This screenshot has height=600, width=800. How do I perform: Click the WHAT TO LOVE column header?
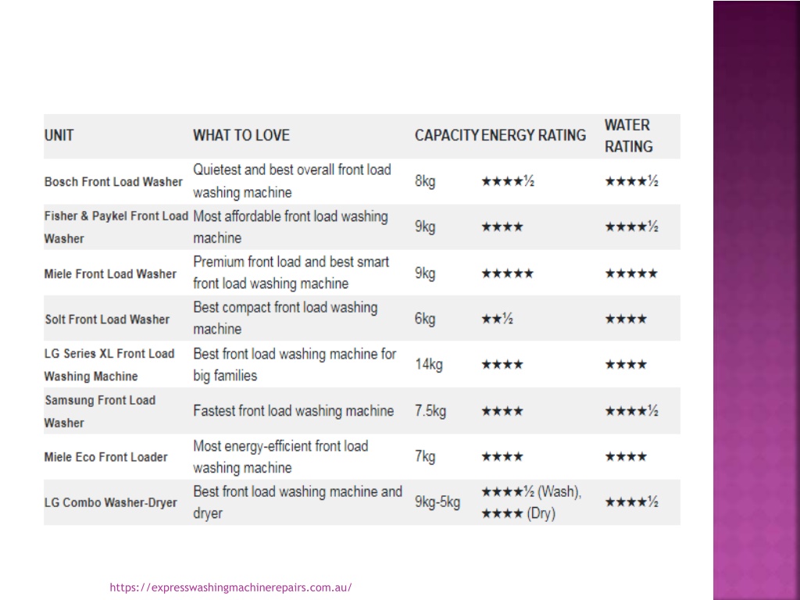click(241, 135)
